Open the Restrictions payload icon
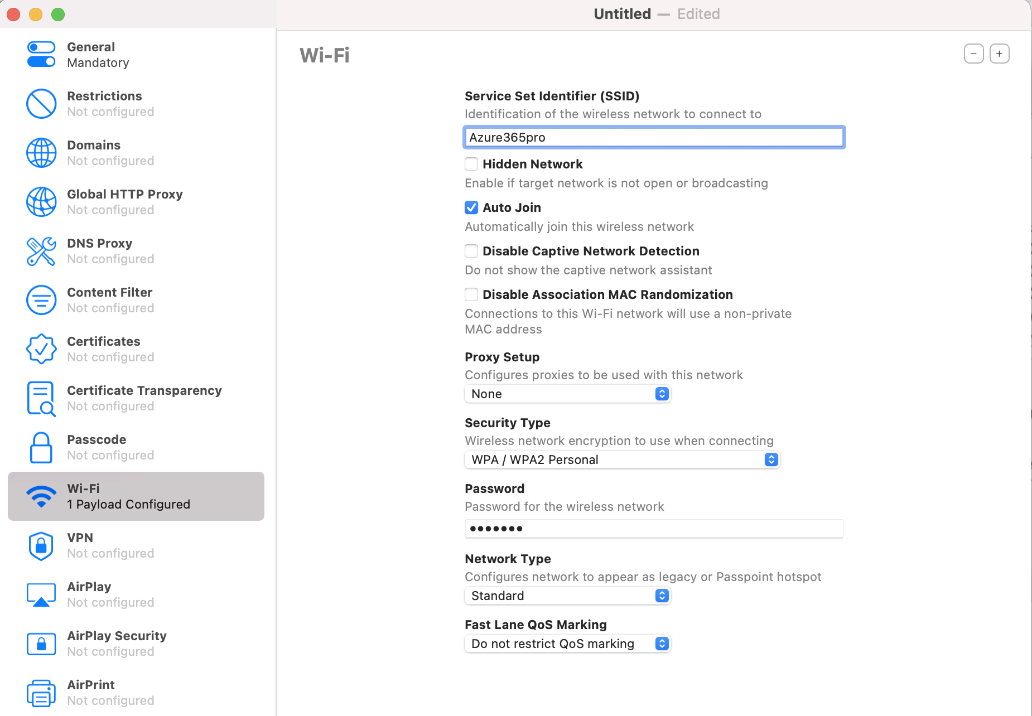Viewport: 1032px width, 716px height. pyautogui.click(x=41, y=104)
